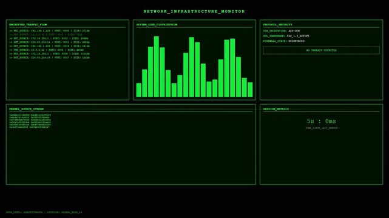Click the FIREWALL_STATE value REINFORCED

click(x=297, y=41)
